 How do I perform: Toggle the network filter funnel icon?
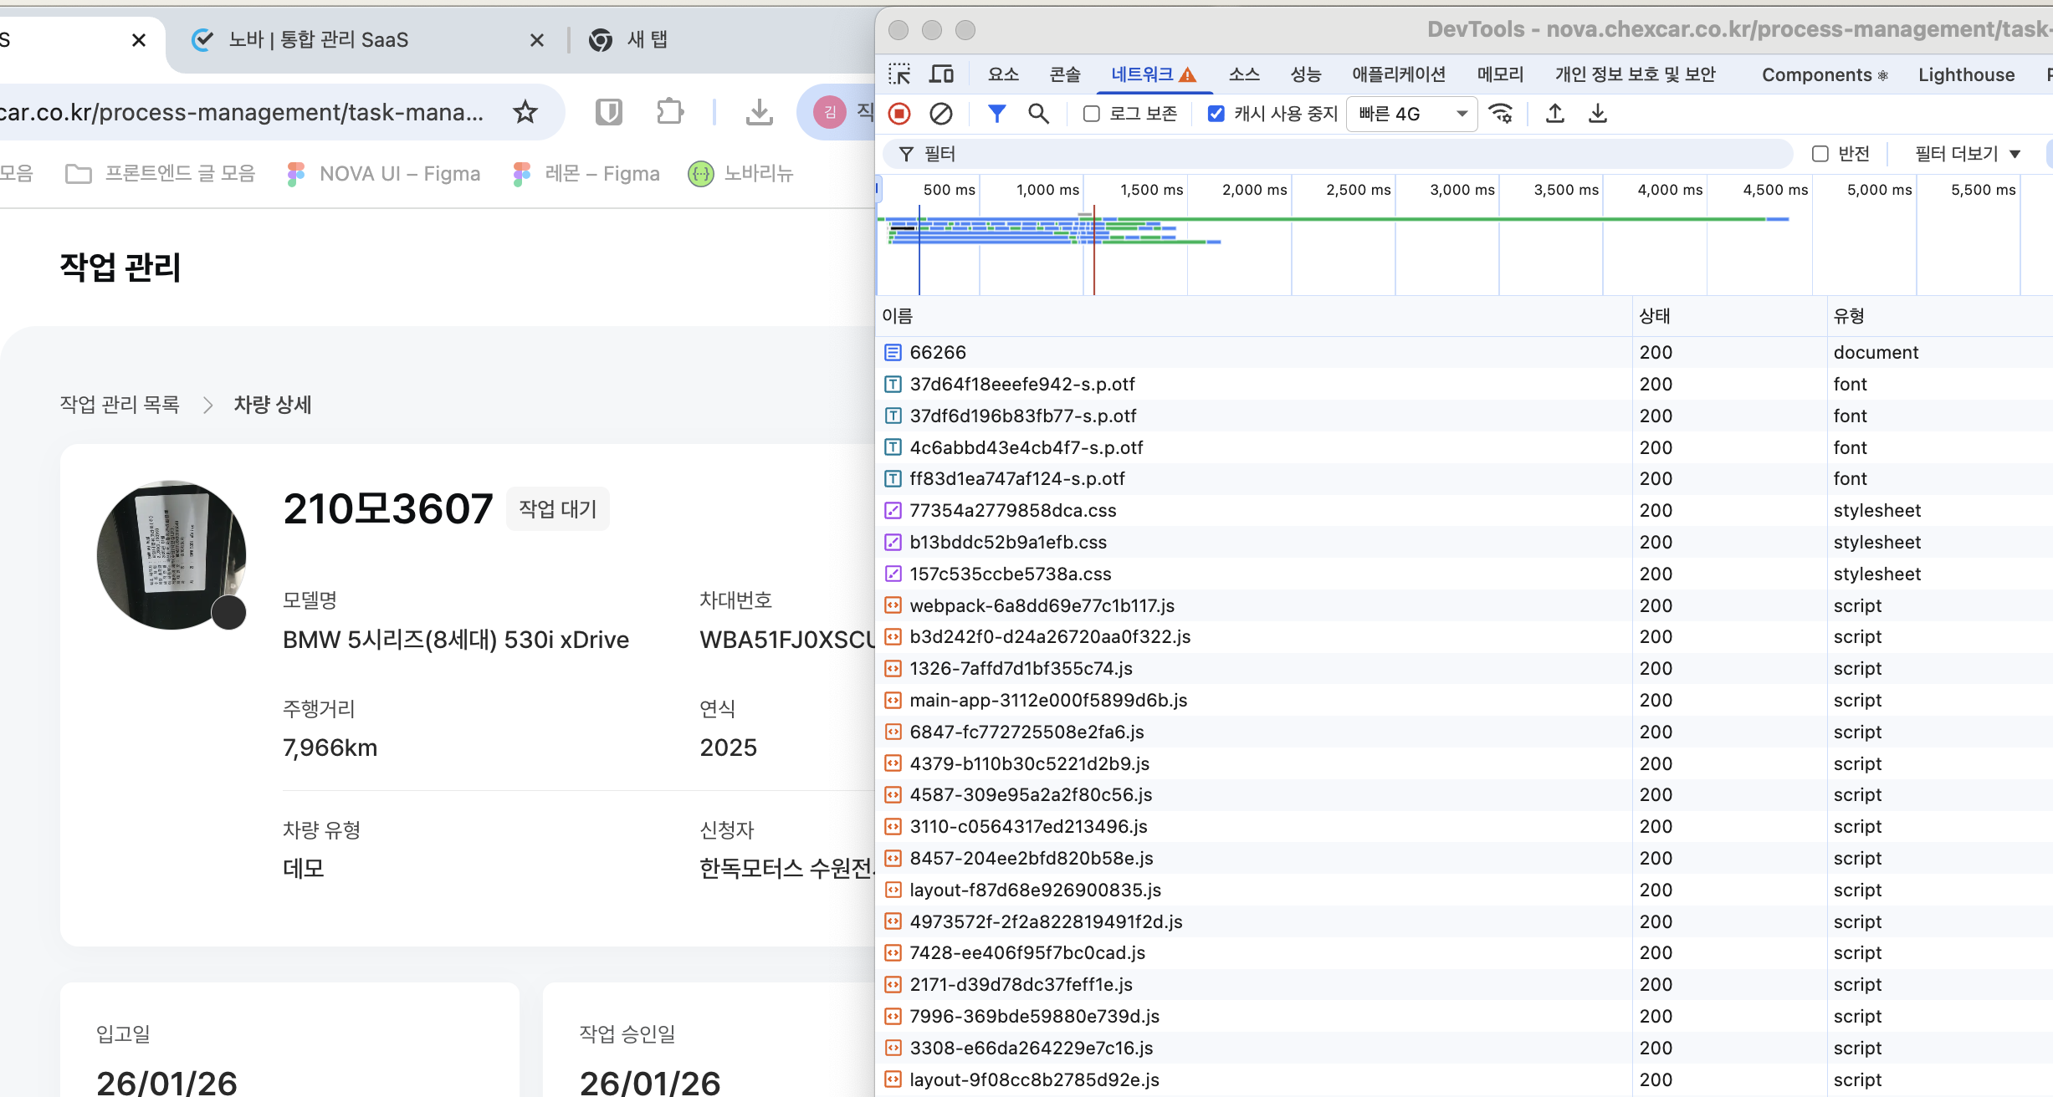click(996, 114)
